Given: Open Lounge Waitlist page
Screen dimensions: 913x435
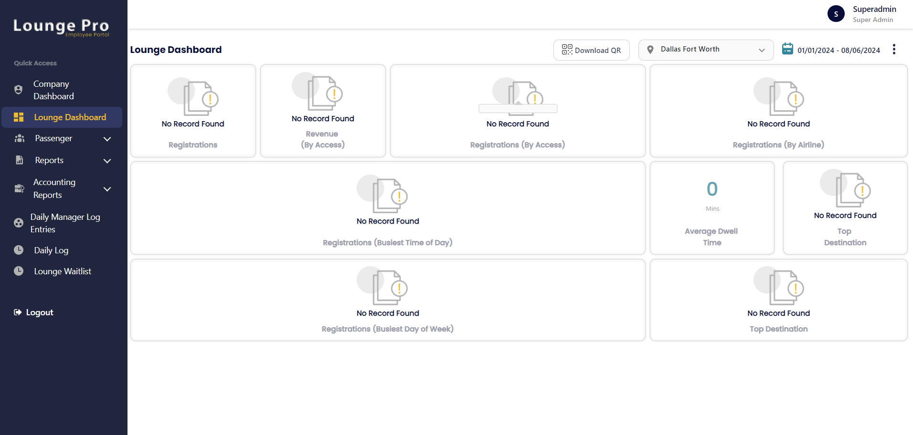Looking at the screenshot, I should tap(62, 271).
